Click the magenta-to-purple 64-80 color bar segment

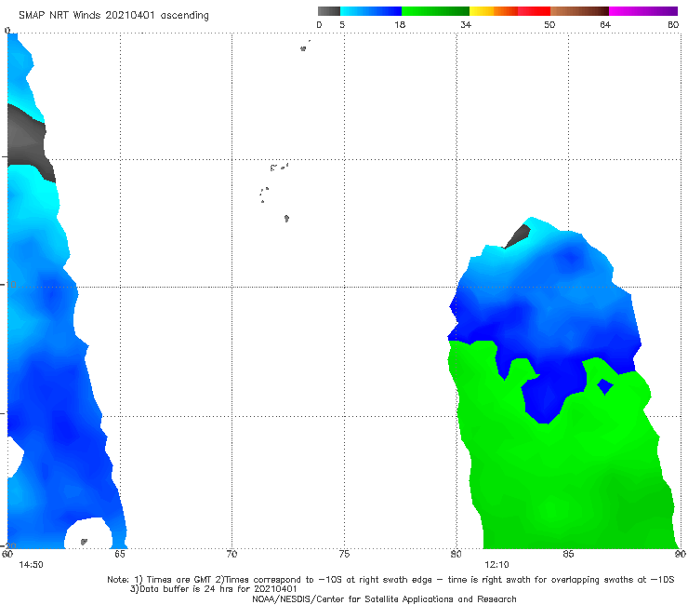pos(643,11)
